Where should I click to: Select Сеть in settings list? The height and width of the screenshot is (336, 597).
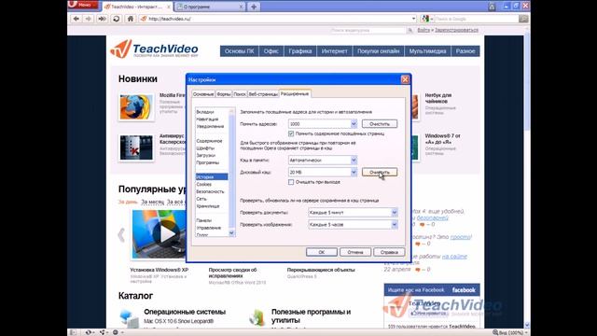201,199
